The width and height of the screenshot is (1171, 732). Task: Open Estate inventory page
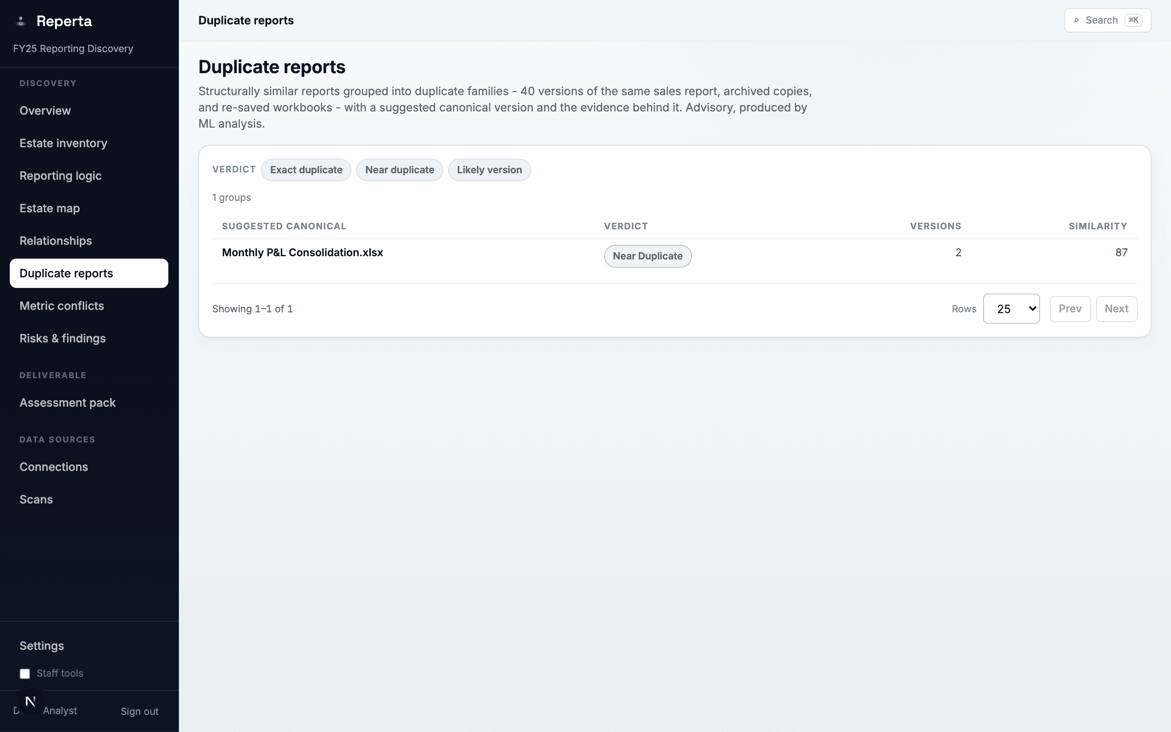coord(89,143)
